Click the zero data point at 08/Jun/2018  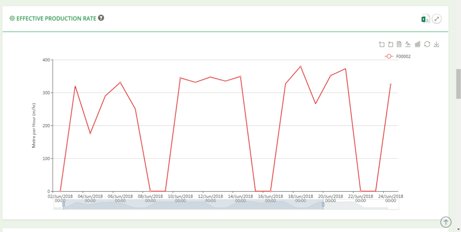pos(151,191)
